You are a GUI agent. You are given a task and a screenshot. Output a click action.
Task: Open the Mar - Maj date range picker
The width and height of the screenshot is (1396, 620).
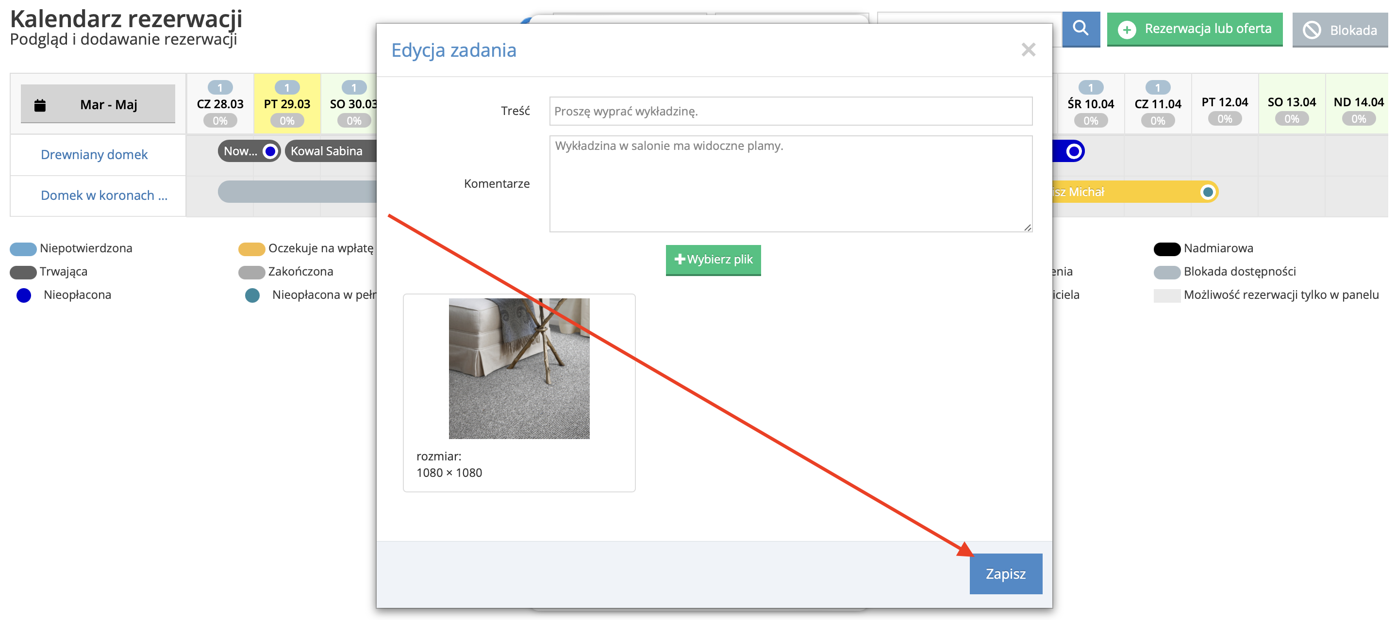pos(98,104)
